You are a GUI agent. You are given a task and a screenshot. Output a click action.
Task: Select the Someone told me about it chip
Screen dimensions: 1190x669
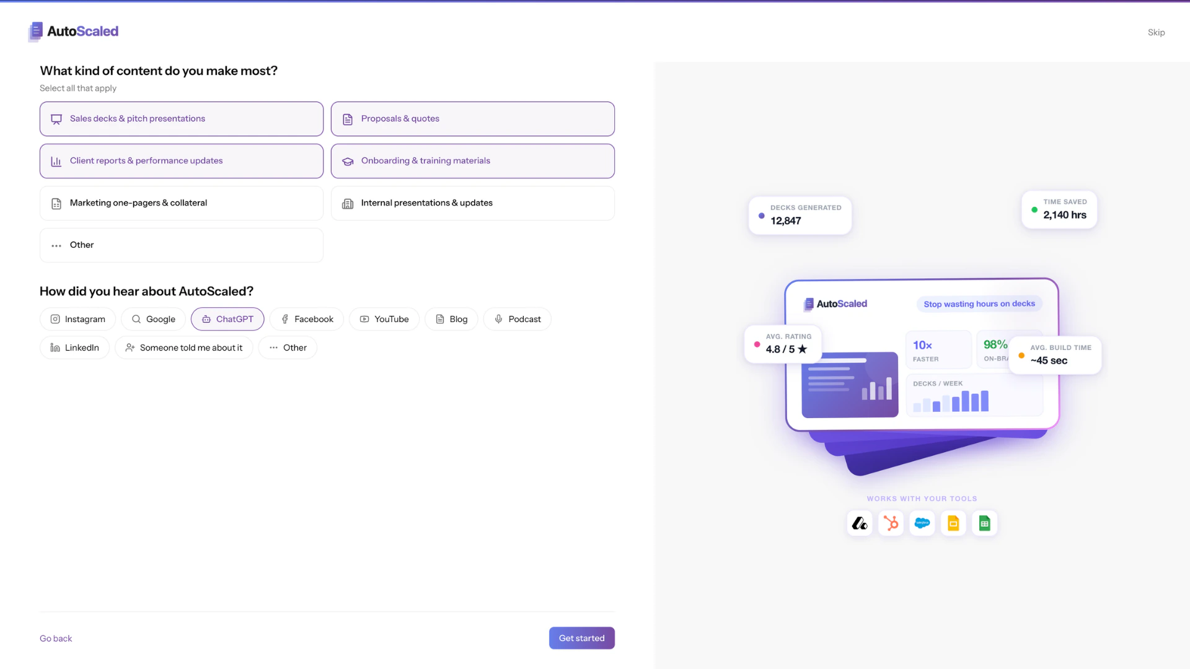(183, 348)
